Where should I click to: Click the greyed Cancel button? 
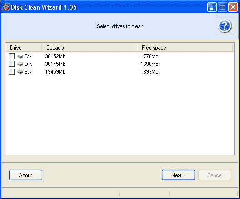click(215, 175)
